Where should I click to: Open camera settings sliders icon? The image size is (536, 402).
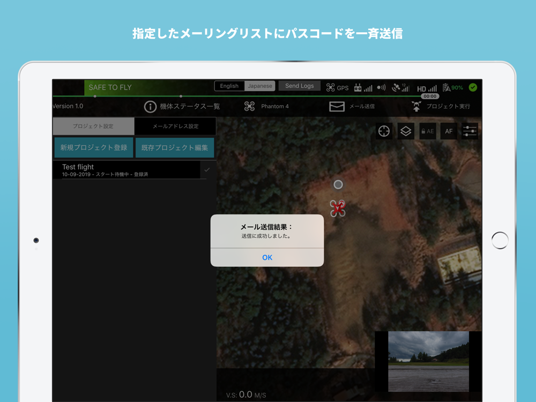pos(470,131)
